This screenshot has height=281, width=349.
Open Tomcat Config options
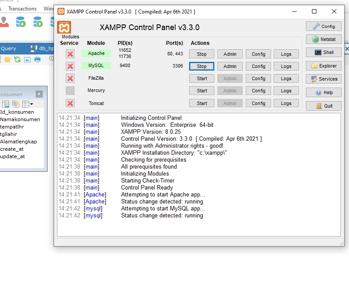[258, 103]
